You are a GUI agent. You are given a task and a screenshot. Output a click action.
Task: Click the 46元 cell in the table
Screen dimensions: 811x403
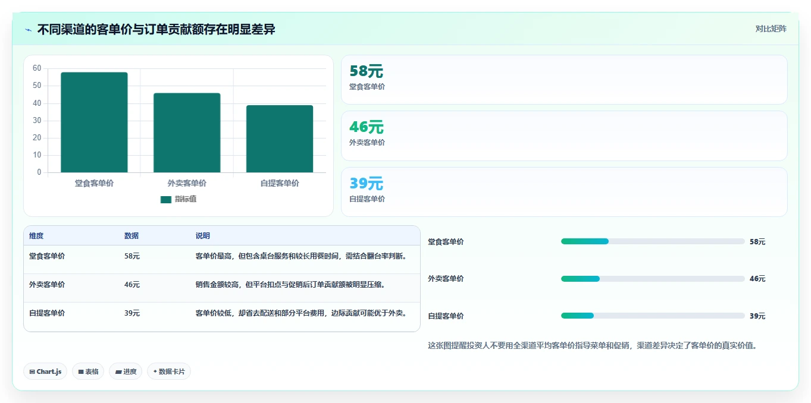pyautogui.click(x=132, y=285)
